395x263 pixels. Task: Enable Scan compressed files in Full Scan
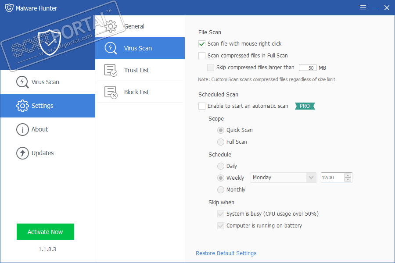tap(202, 56)
